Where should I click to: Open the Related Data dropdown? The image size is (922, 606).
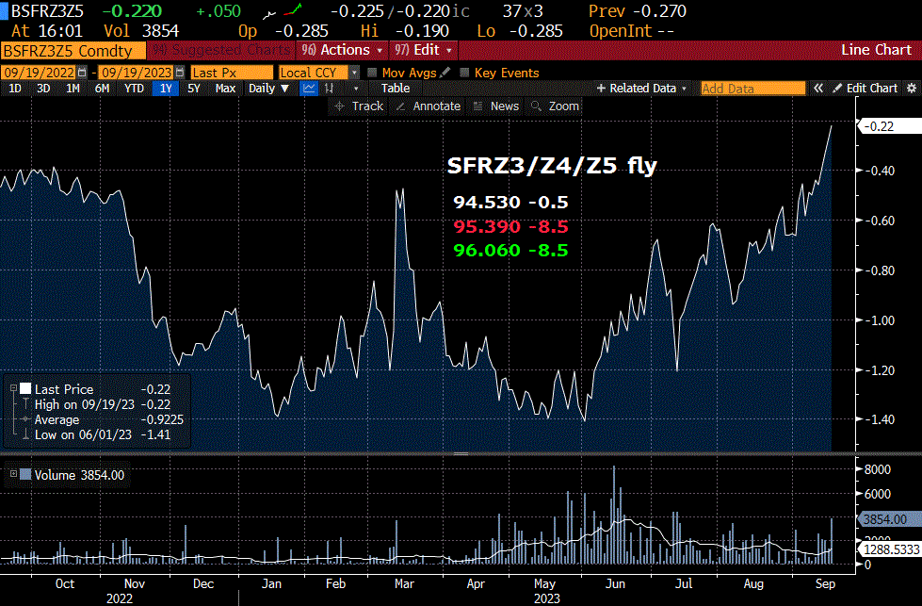tap(641, 89)
